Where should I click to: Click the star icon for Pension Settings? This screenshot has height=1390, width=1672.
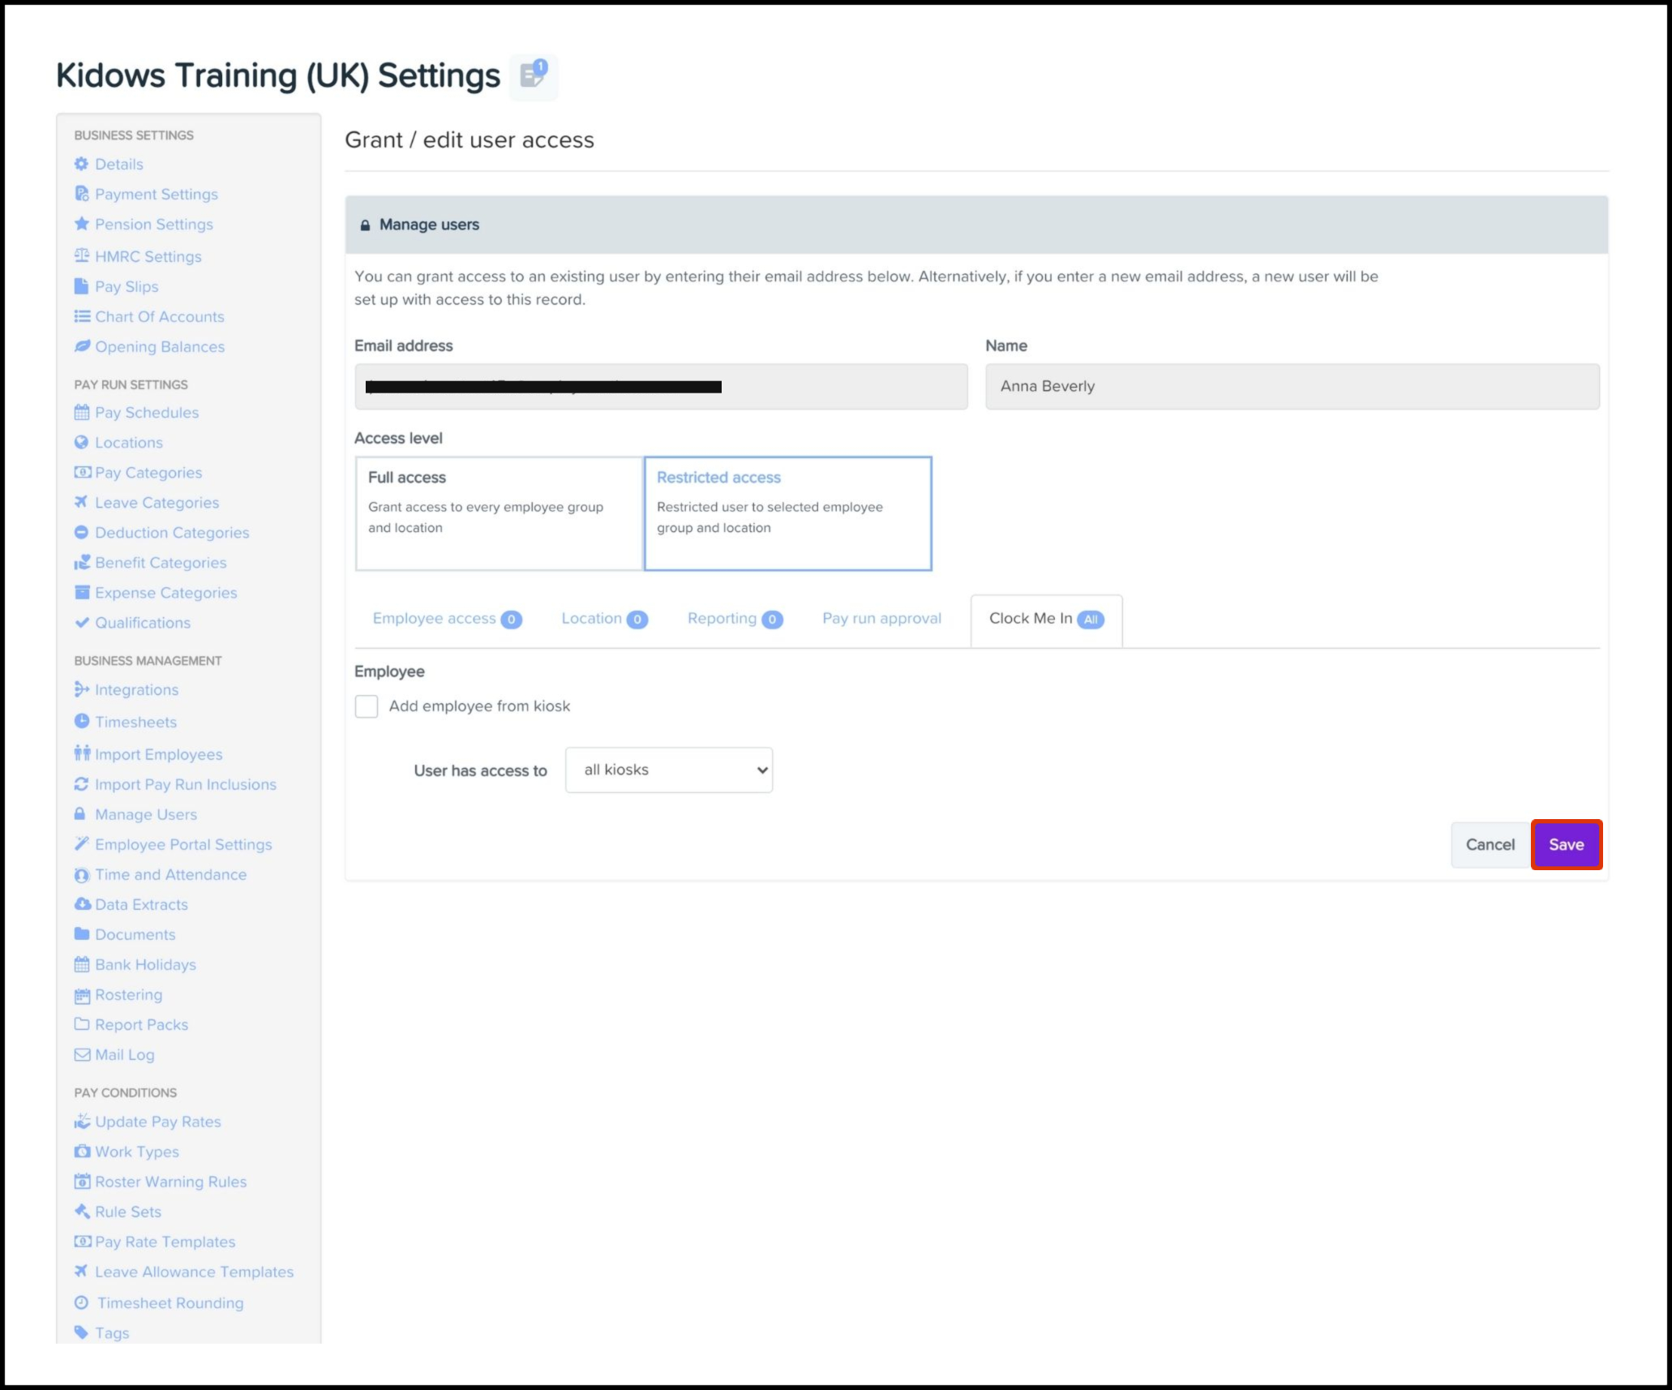(x=81, y=224)
